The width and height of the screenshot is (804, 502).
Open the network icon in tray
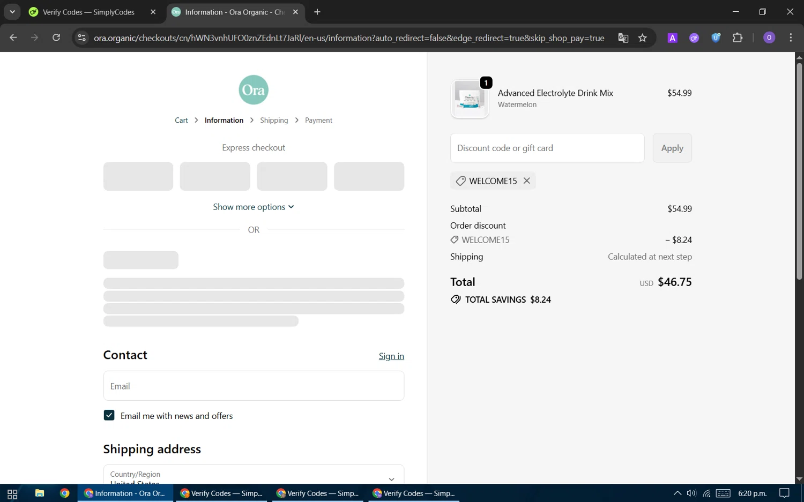point(706,493)
